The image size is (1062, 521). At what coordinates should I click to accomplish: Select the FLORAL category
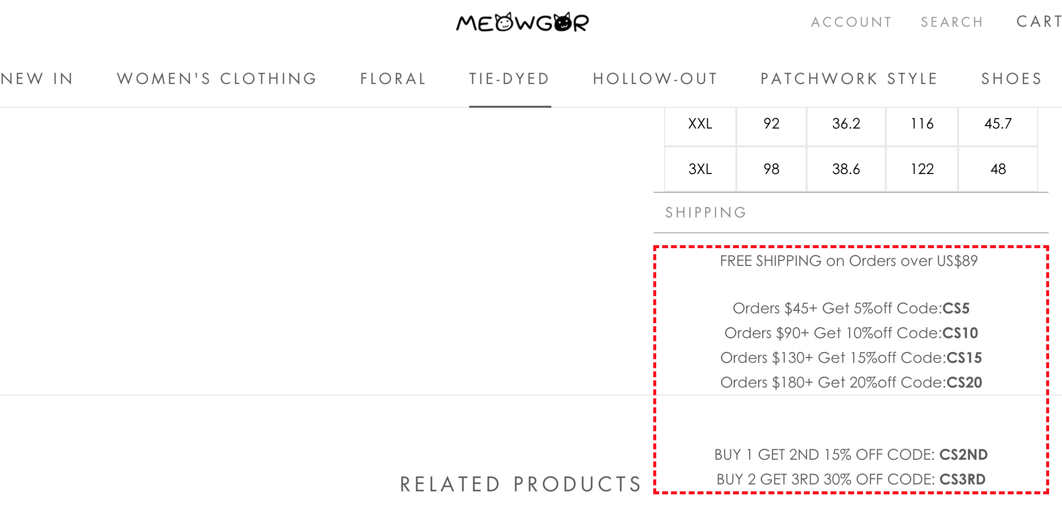[x=393, y=79]
